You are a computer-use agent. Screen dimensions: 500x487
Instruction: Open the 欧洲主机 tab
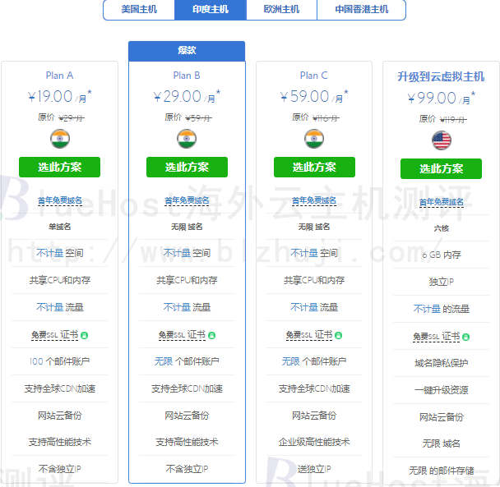(x=281, y=10)
